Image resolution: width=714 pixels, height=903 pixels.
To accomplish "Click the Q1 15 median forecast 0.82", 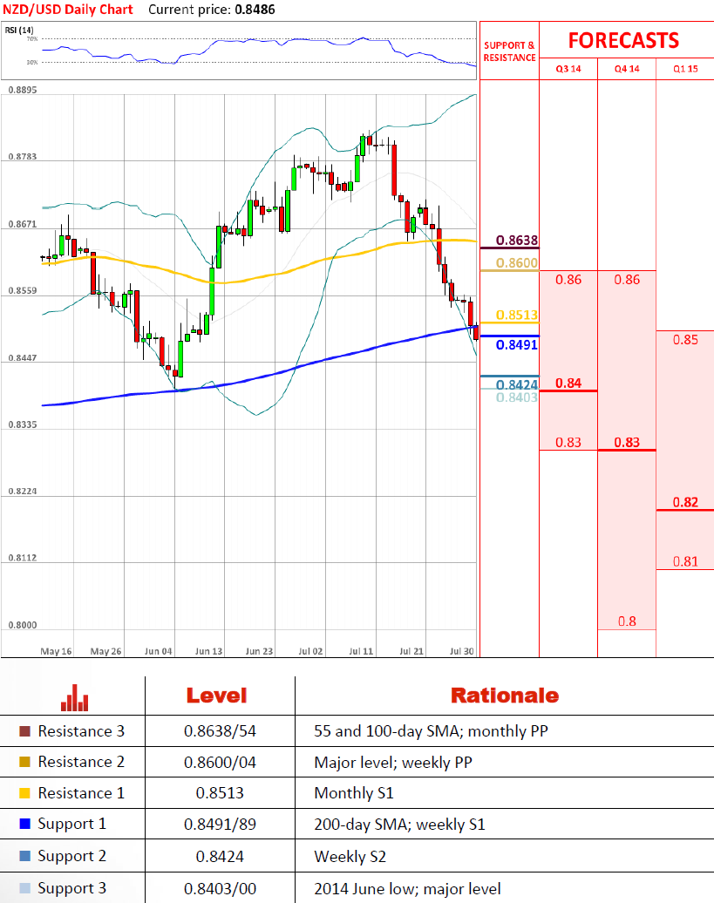I will 685,502.
